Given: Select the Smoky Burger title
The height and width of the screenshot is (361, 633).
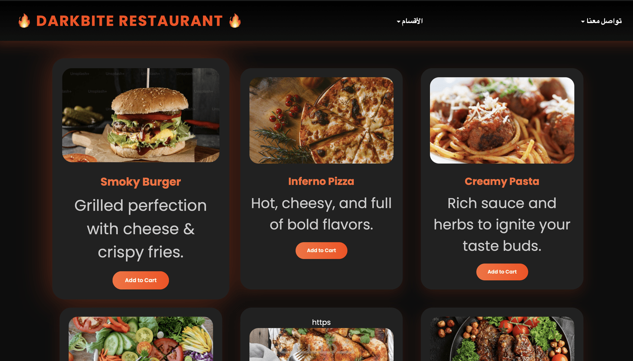Looking at the screenshot, I should coord(141,182).
